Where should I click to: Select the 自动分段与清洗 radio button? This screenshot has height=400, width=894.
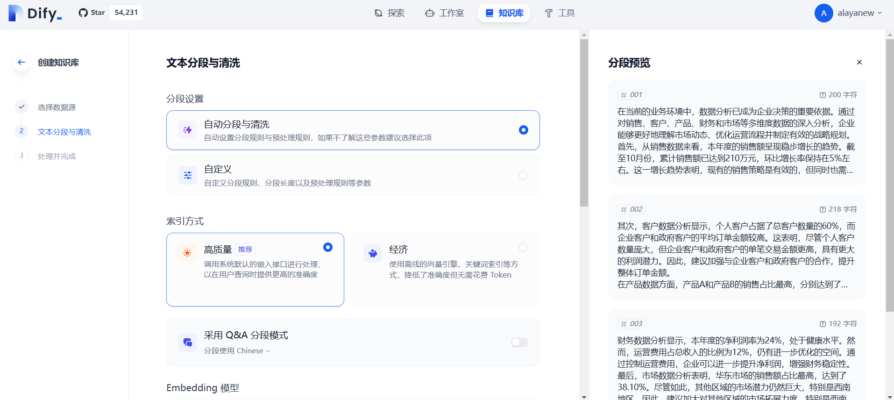point(523,130)
